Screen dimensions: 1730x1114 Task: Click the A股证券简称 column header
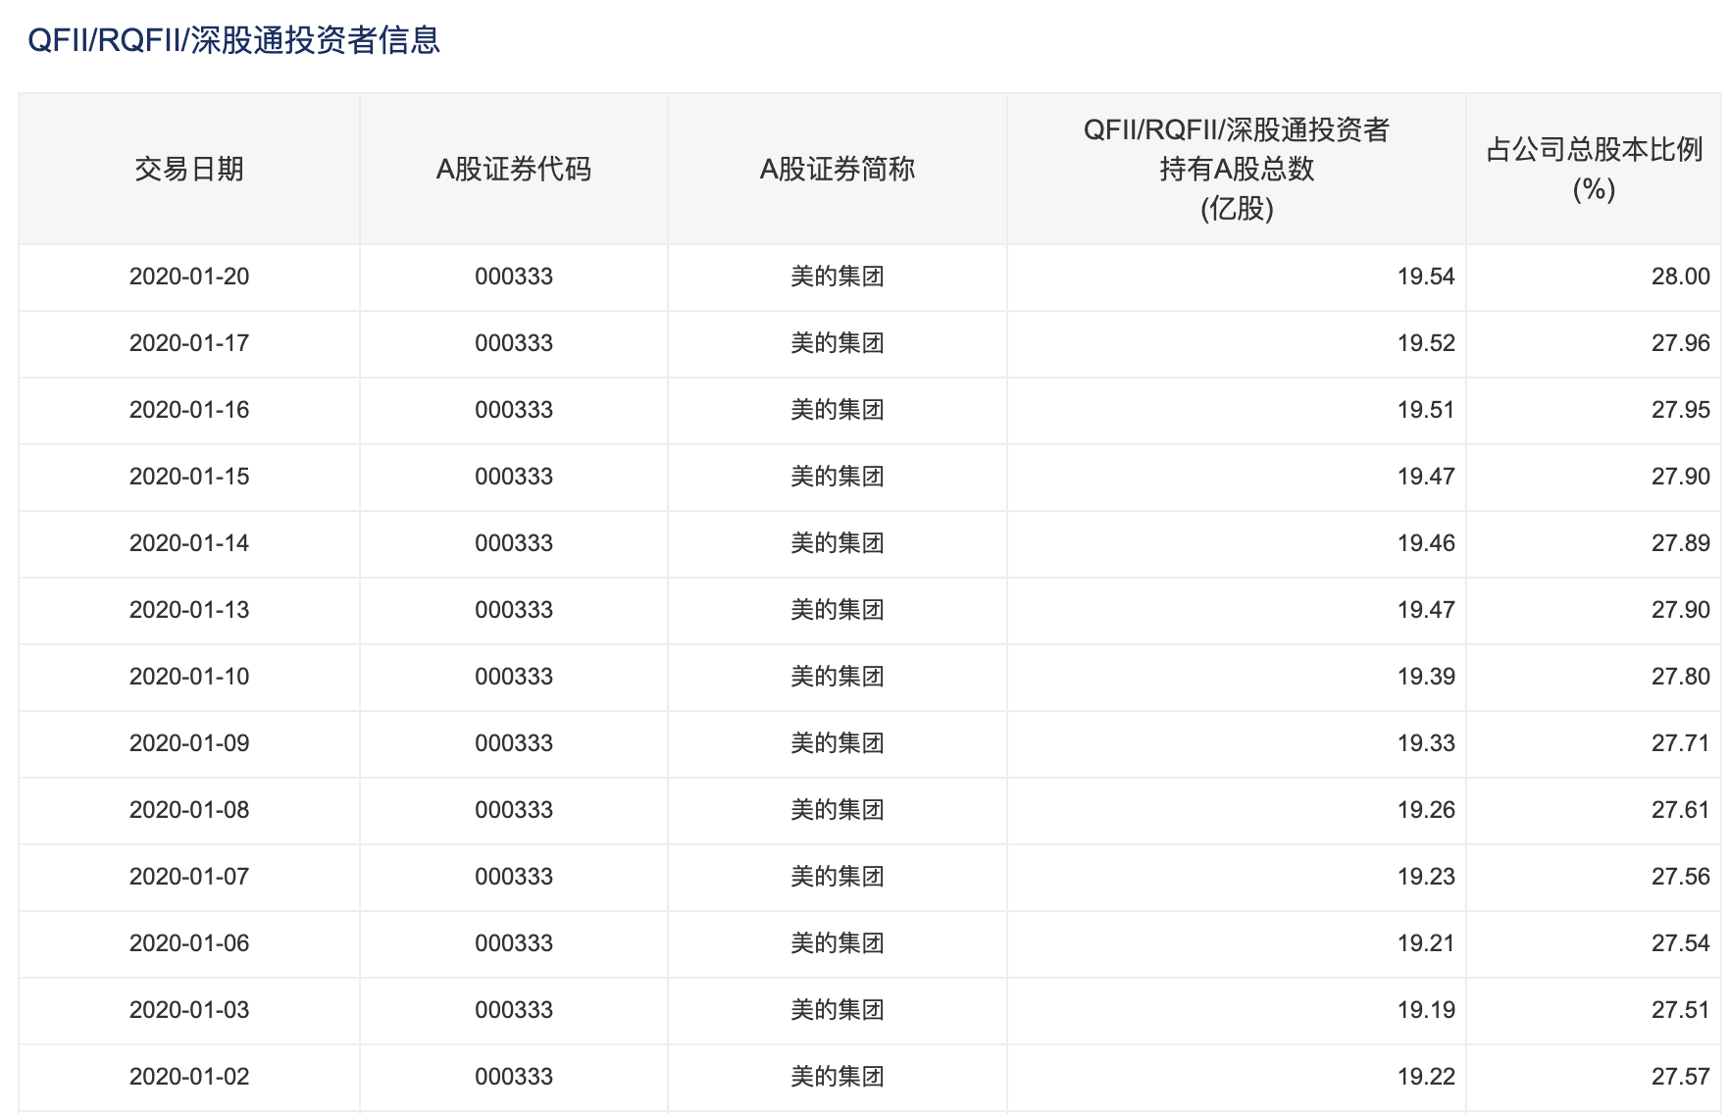coord(838,169)
